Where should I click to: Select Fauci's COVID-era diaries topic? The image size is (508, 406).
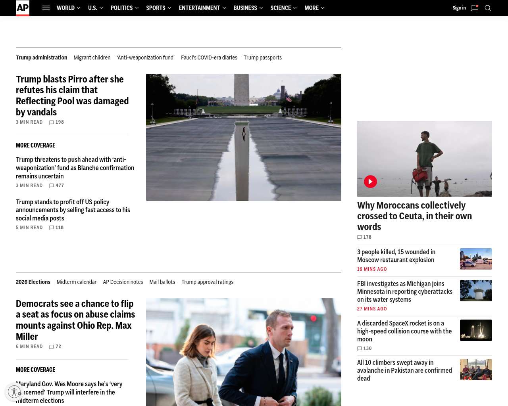pyautogui.click(x=209, y=57)
